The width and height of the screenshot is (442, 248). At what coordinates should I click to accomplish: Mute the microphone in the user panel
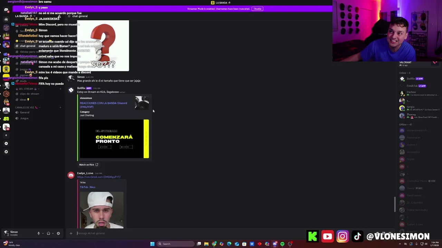39,233
